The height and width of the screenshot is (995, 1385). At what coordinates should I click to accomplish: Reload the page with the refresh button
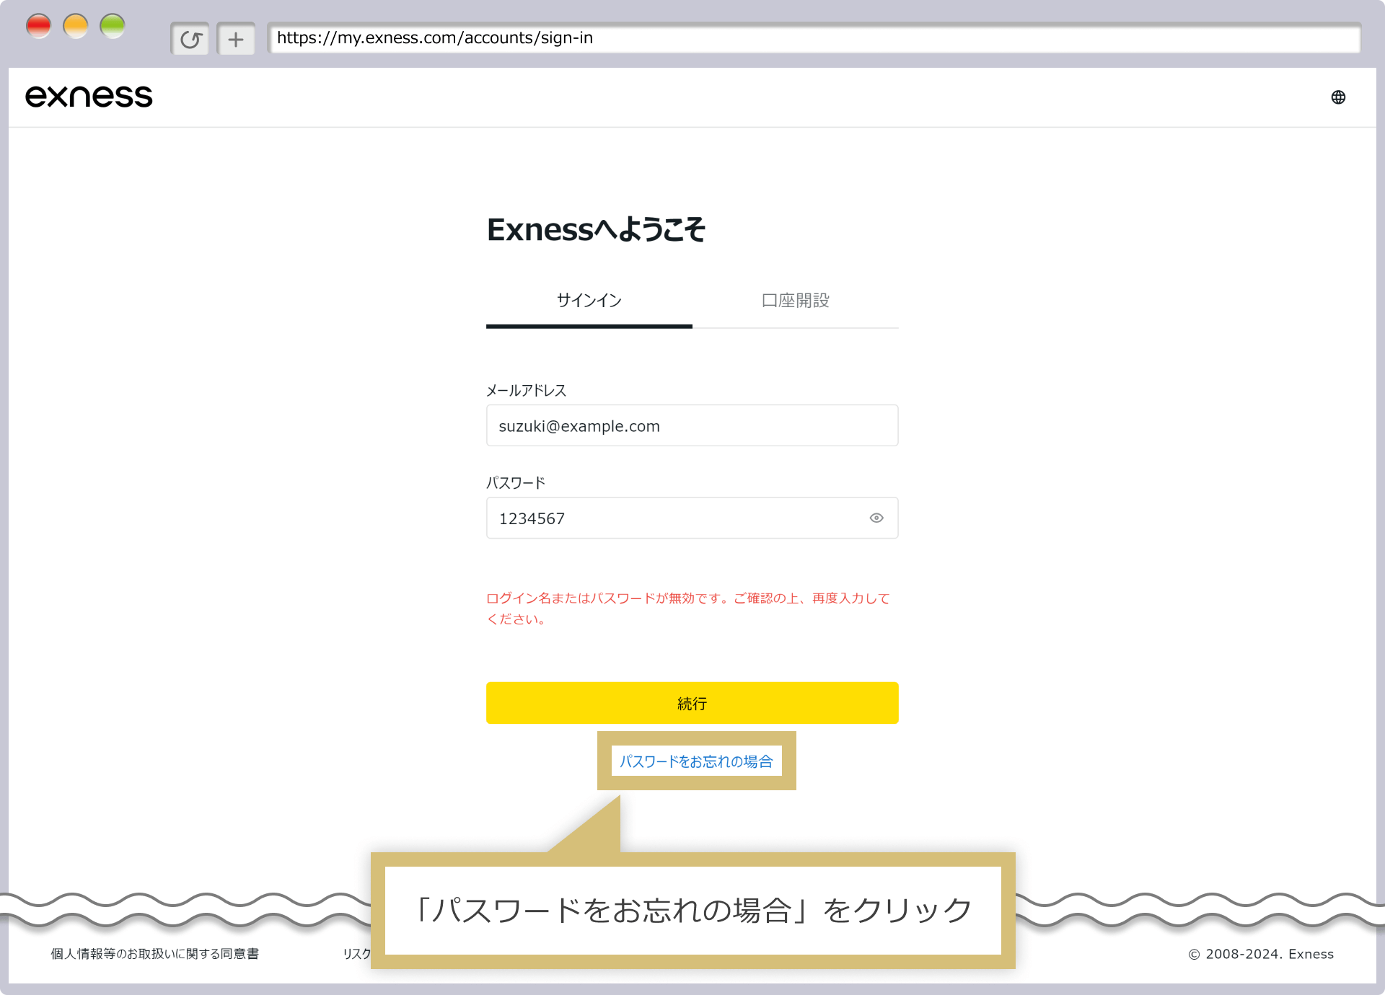(x=190, y=39)
